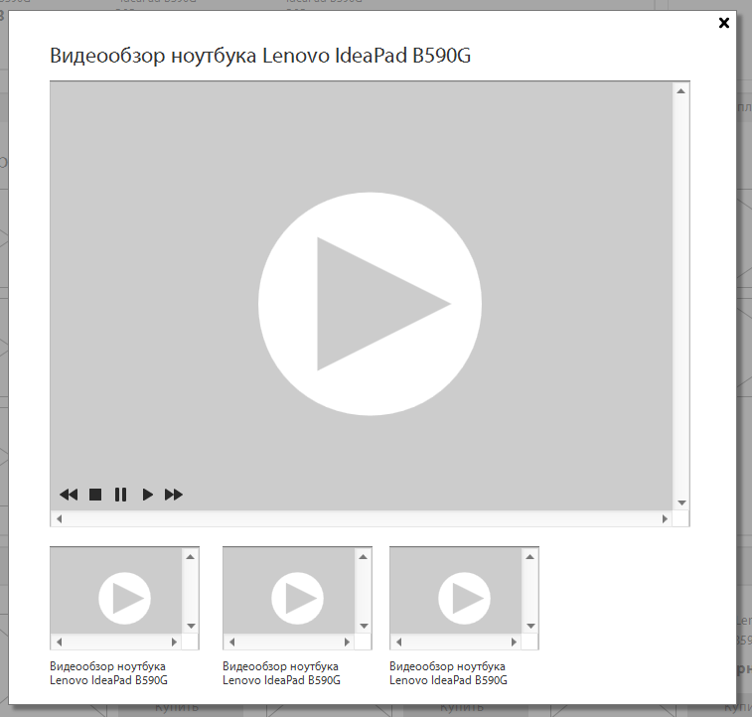Viewport: 752px width, 717px height.
Task: Click left arrow under first thumbnail
Action: 59,642
